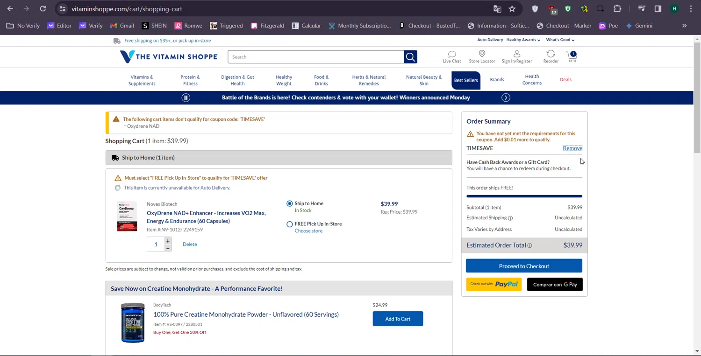
Task: Open the Natural Beauty & Skin menu
Action: 424,80
